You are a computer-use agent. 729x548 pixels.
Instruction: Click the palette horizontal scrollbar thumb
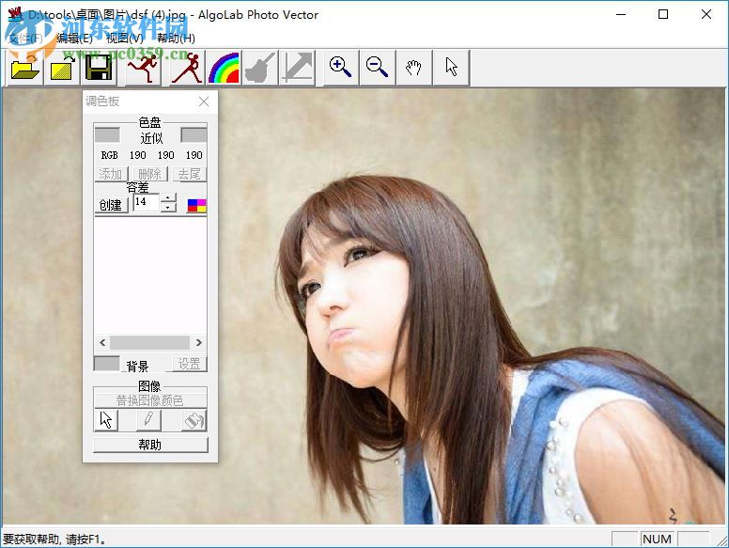149,343
